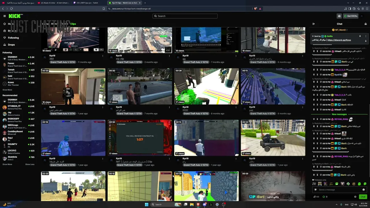Screen dimensions: 370x208
Task: Play the '360' clip thumbnail
Action: coord(73,40)
